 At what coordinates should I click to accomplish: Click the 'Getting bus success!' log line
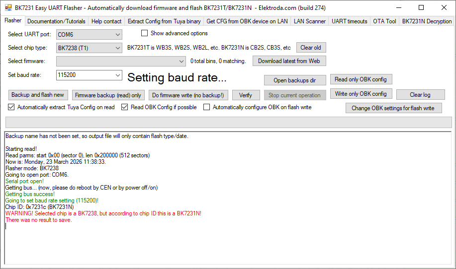click(30, 194)
